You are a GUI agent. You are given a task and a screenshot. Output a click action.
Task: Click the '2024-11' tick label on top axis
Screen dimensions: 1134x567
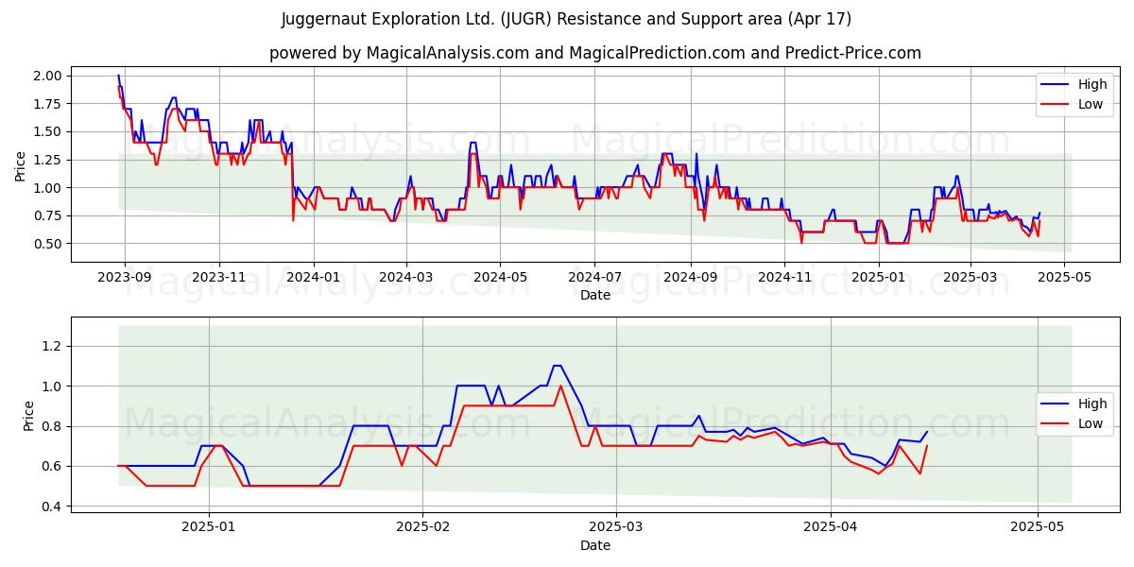785,278
